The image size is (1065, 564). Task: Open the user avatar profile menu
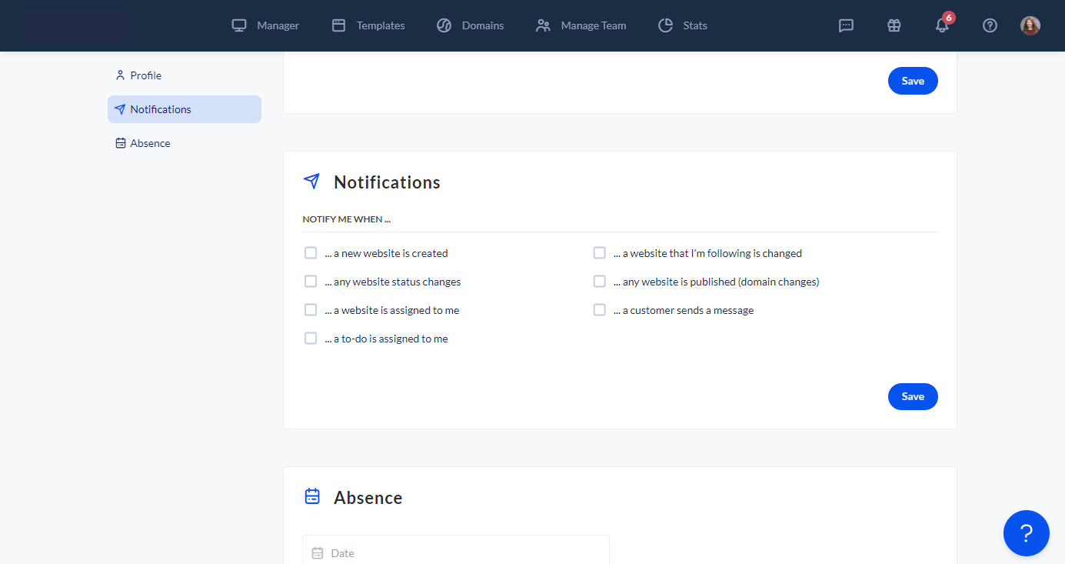click(x=1030, y=25)
